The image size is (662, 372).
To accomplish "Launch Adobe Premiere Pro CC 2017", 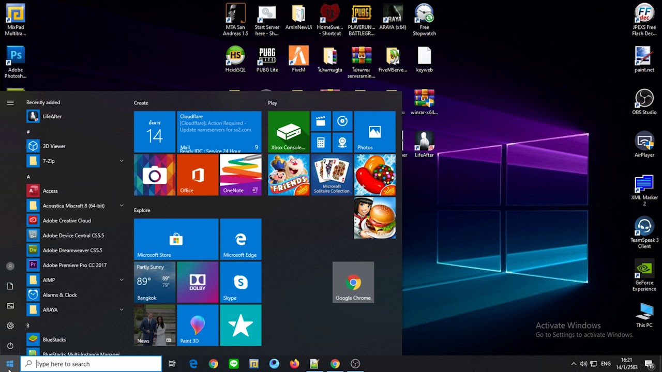I will point(76,265).
